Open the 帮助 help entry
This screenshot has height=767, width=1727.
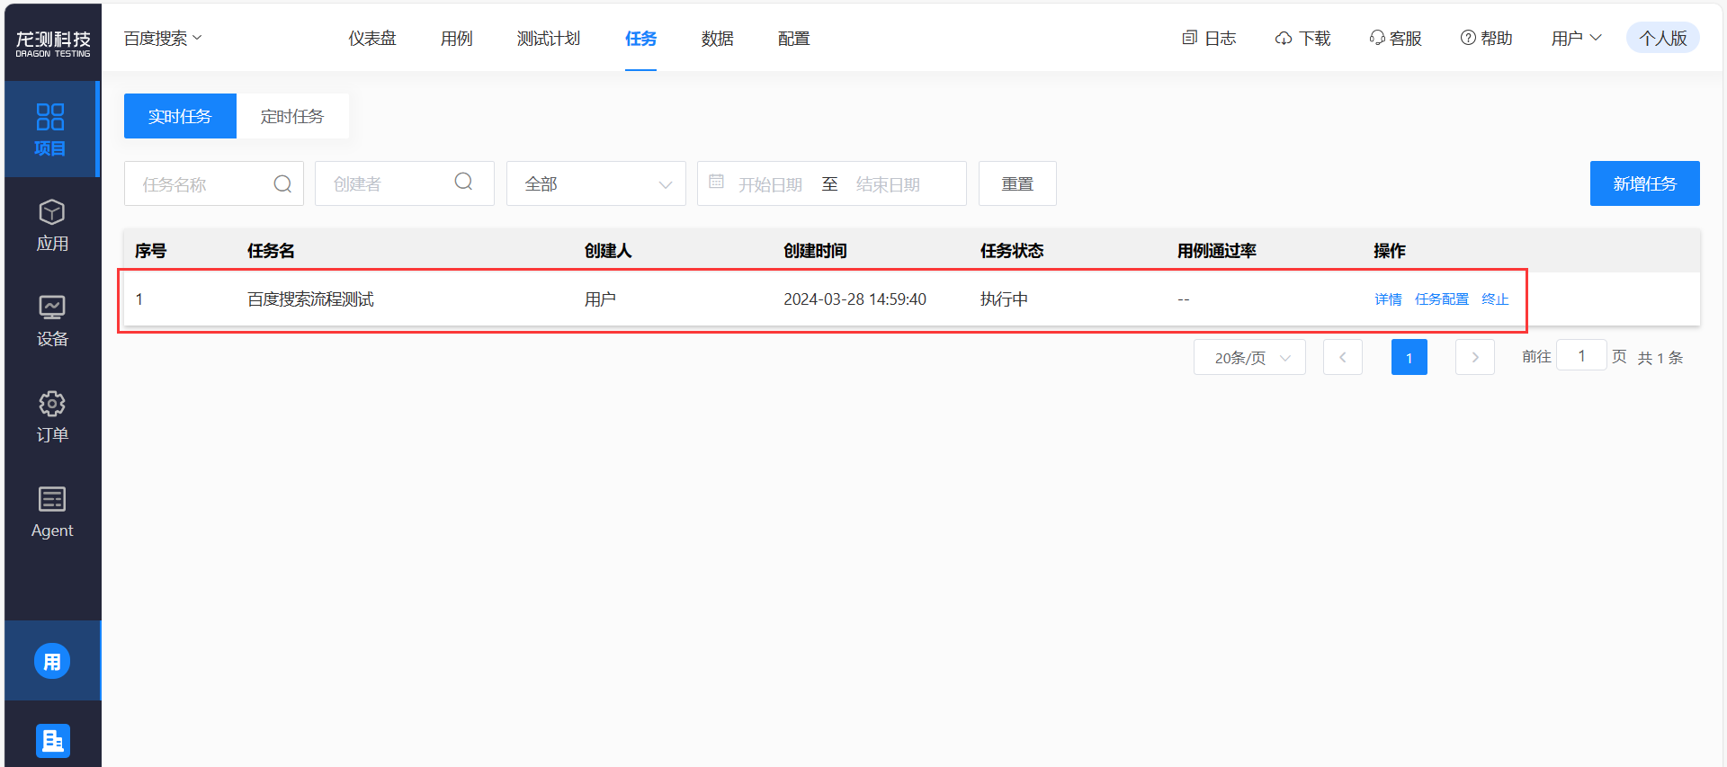click(1486, 38)
